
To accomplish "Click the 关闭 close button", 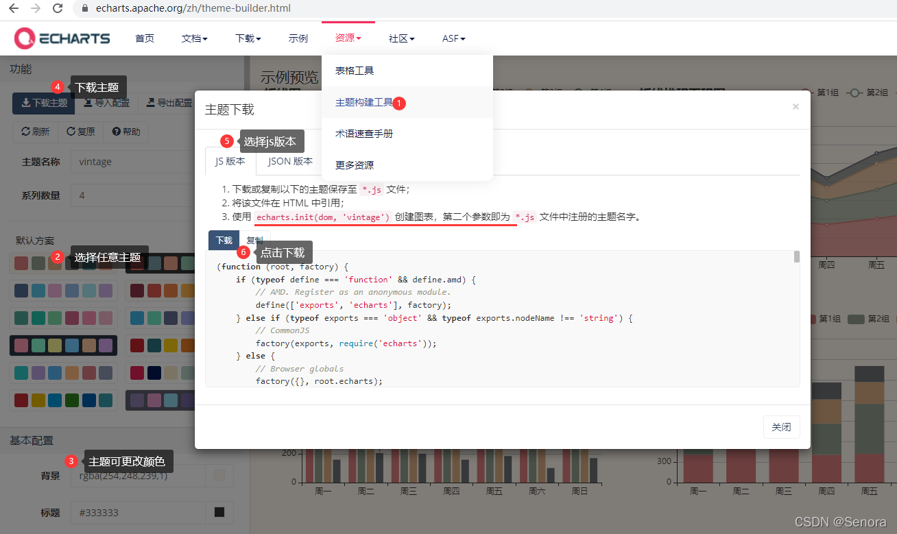I will [x=781, y=426].
